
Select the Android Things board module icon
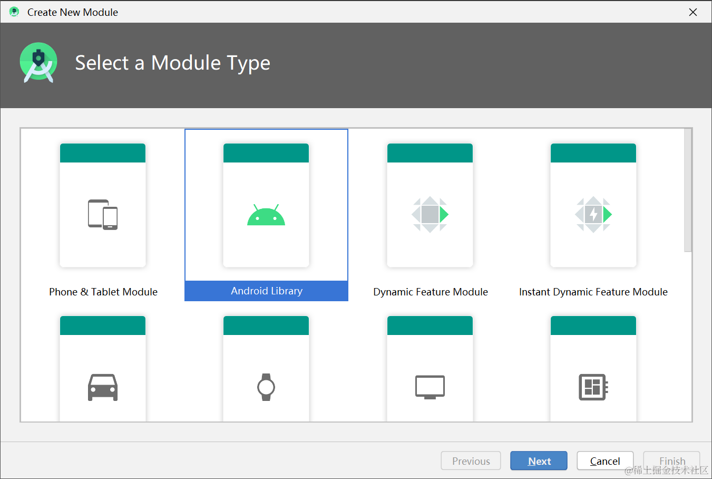[x=593, y=387]
